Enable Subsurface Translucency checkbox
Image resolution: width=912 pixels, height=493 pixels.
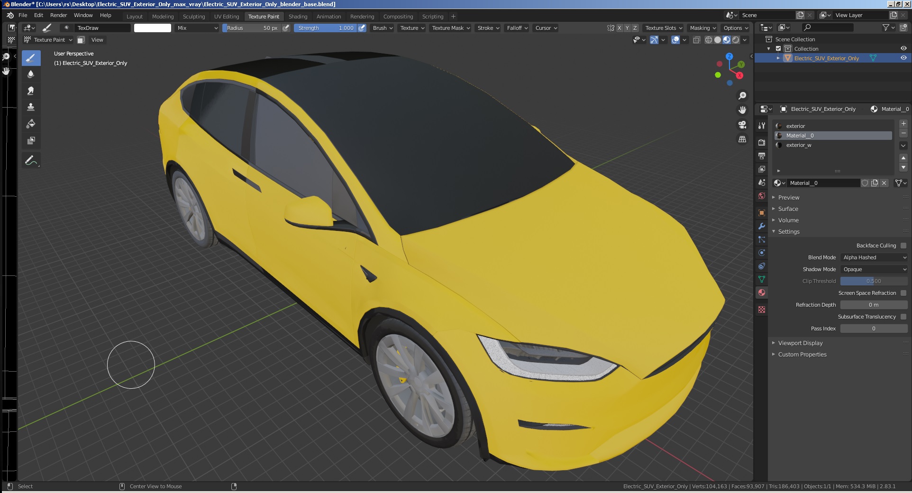coord(903,317)
